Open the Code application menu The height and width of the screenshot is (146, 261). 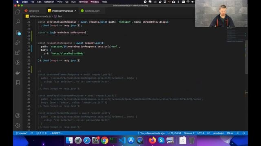pyautogui.click(x=24, y=2)
